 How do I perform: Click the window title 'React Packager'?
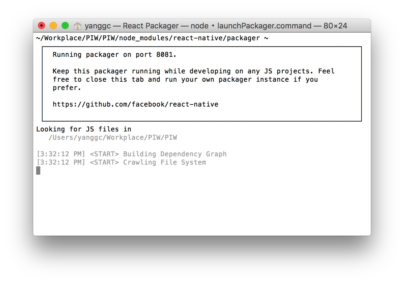tap(150, 26)
